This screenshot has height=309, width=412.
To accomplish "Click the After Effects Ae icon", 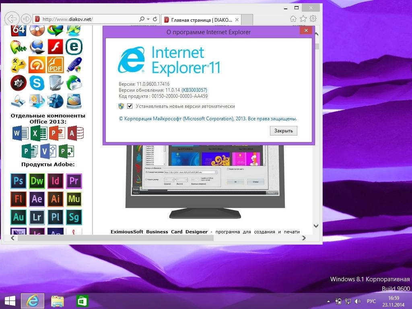I will tap(37, 199).
